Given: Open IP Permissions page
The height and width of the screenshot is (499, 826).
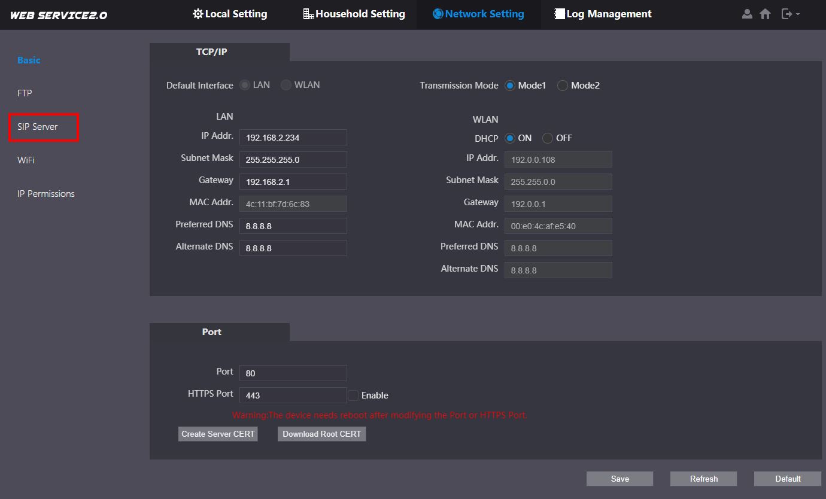Looking at the screenshot, I should (46, 194).
